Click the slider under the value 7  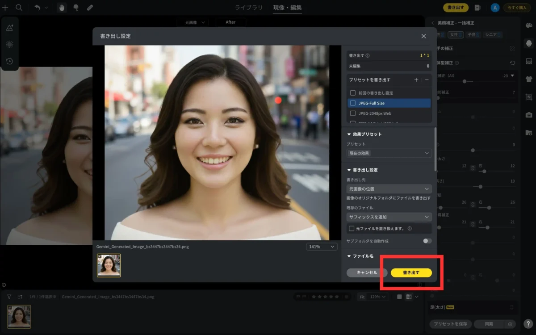[476, 97]
